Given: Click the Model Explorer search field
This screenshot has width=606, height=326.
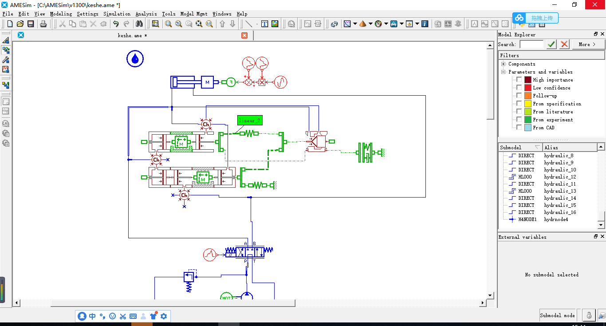Looking at the screenshot, I should [x=531, y=44].
